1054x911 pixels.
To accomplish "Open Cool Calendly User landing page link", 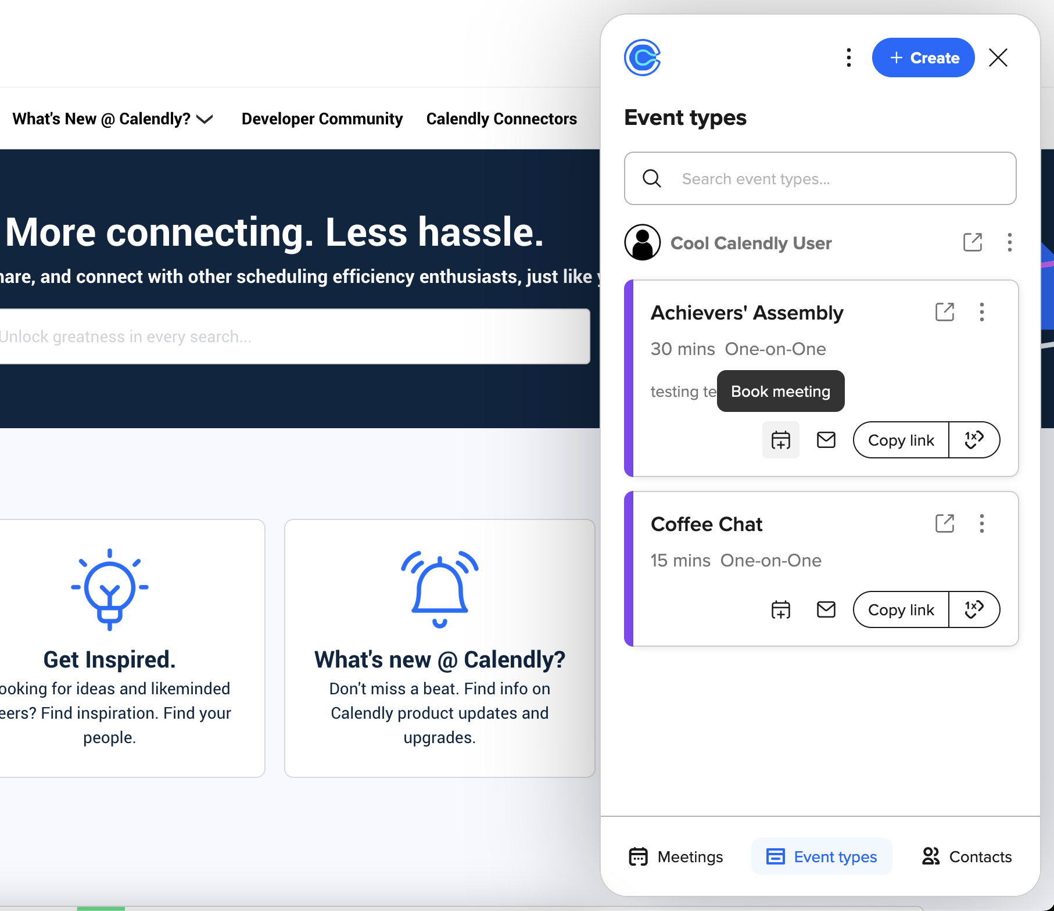I will click(972, 242).
